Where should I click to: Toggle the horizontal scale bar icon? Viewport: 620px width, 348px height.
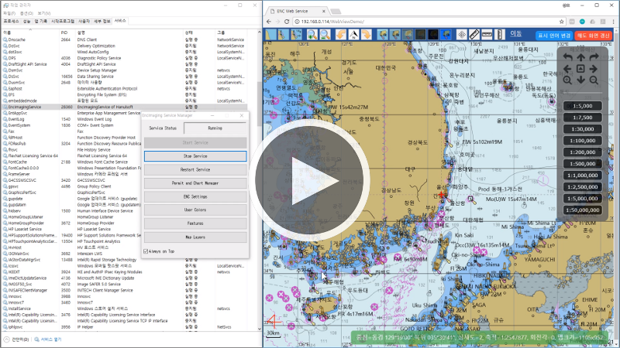(x=487, y=35)
